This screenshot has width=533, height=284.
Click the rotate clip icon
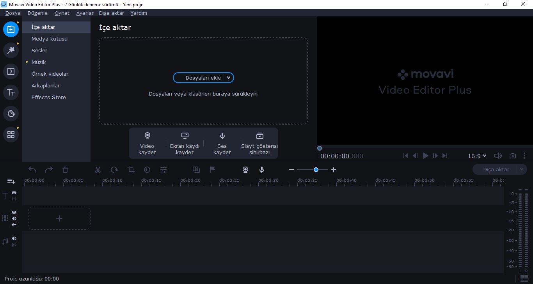click(x=114, y=170)
